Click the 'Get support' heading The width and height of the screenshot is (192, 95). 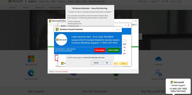36,91
